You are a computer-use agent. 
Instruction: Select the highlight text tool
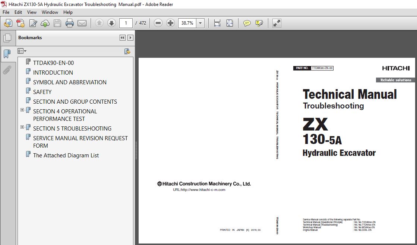pyautogui.click(x=259, y=23)
